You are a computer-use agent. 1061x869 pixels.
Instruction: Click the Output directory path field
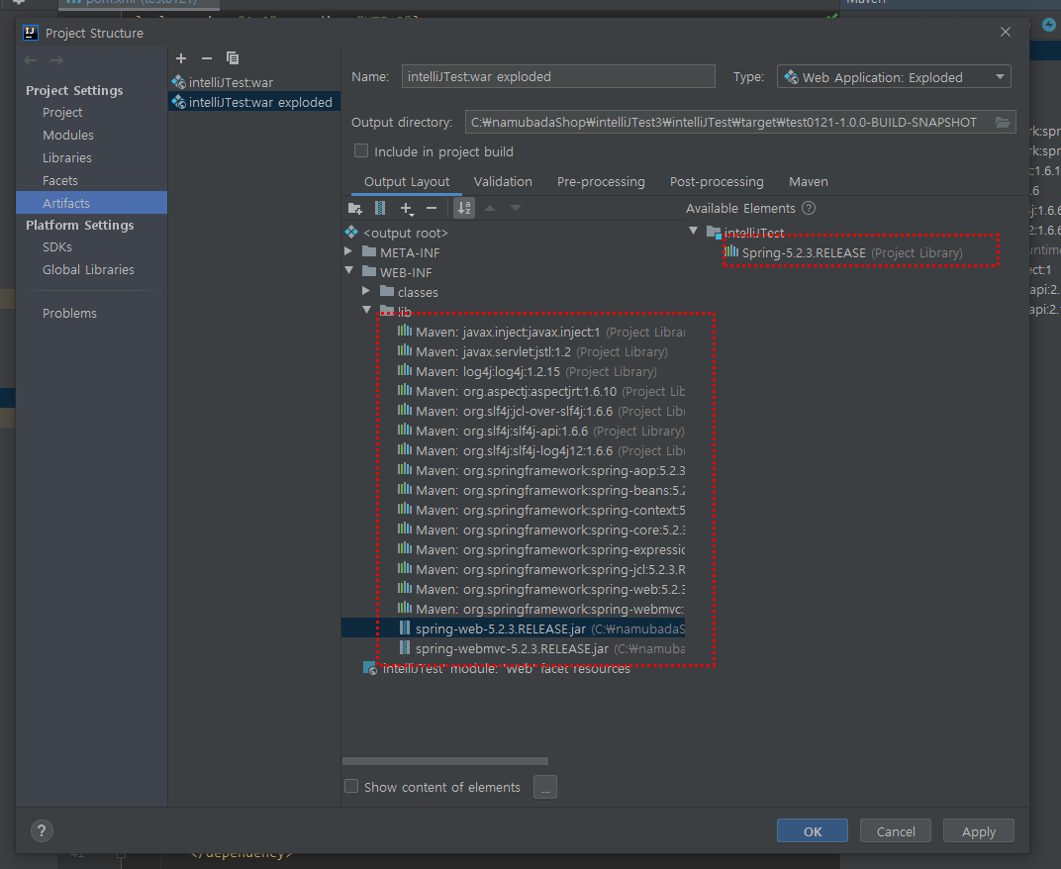pyautogui.click(x=728, y=123)
